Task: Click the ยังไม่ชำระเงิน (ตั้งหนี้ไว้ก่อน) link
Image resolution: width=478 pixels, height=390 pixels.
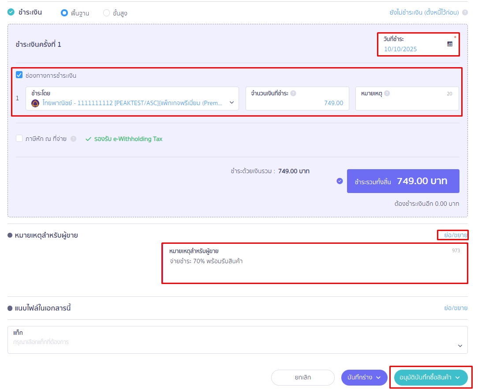Action: click(x=424, y=12)
